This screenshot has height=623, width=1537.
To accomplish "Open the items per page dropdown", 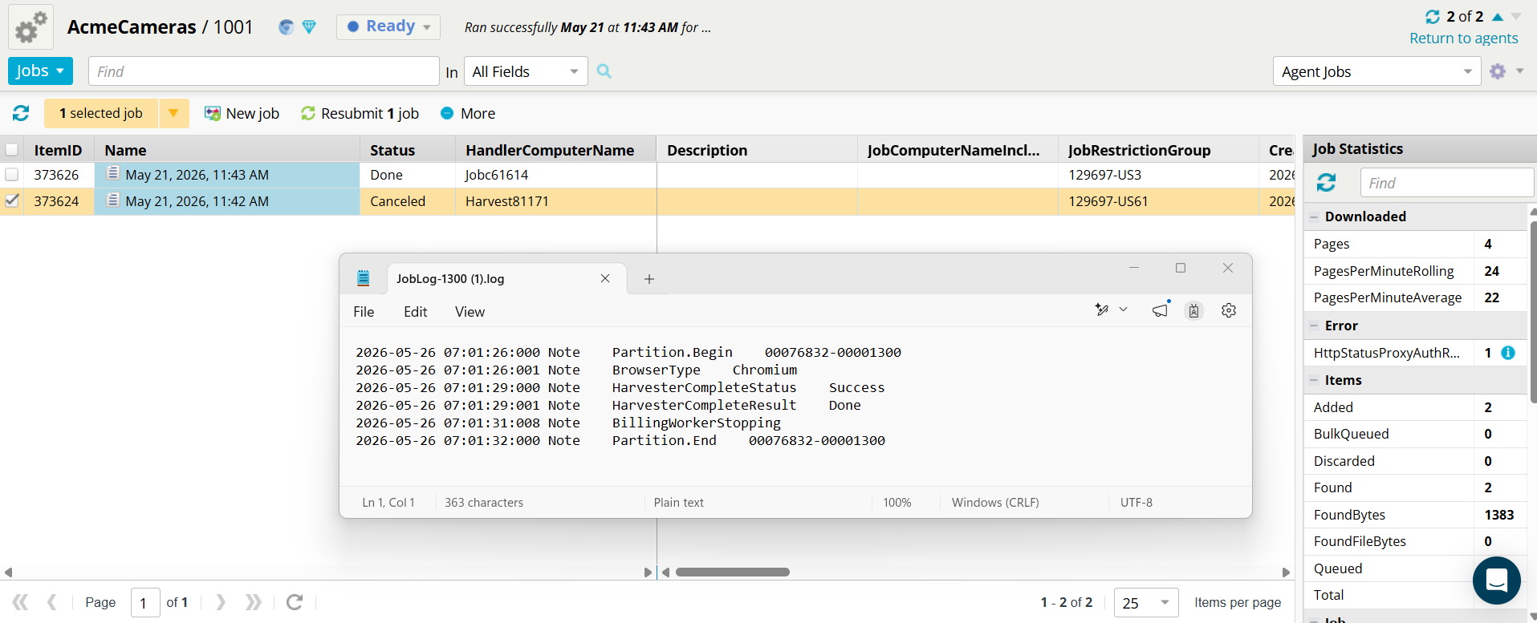I will click(1146, 603).
